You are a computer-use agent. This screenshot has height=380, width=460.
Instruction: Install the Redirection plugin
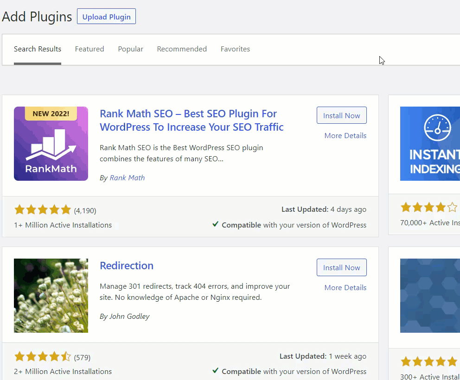point(341,268)
